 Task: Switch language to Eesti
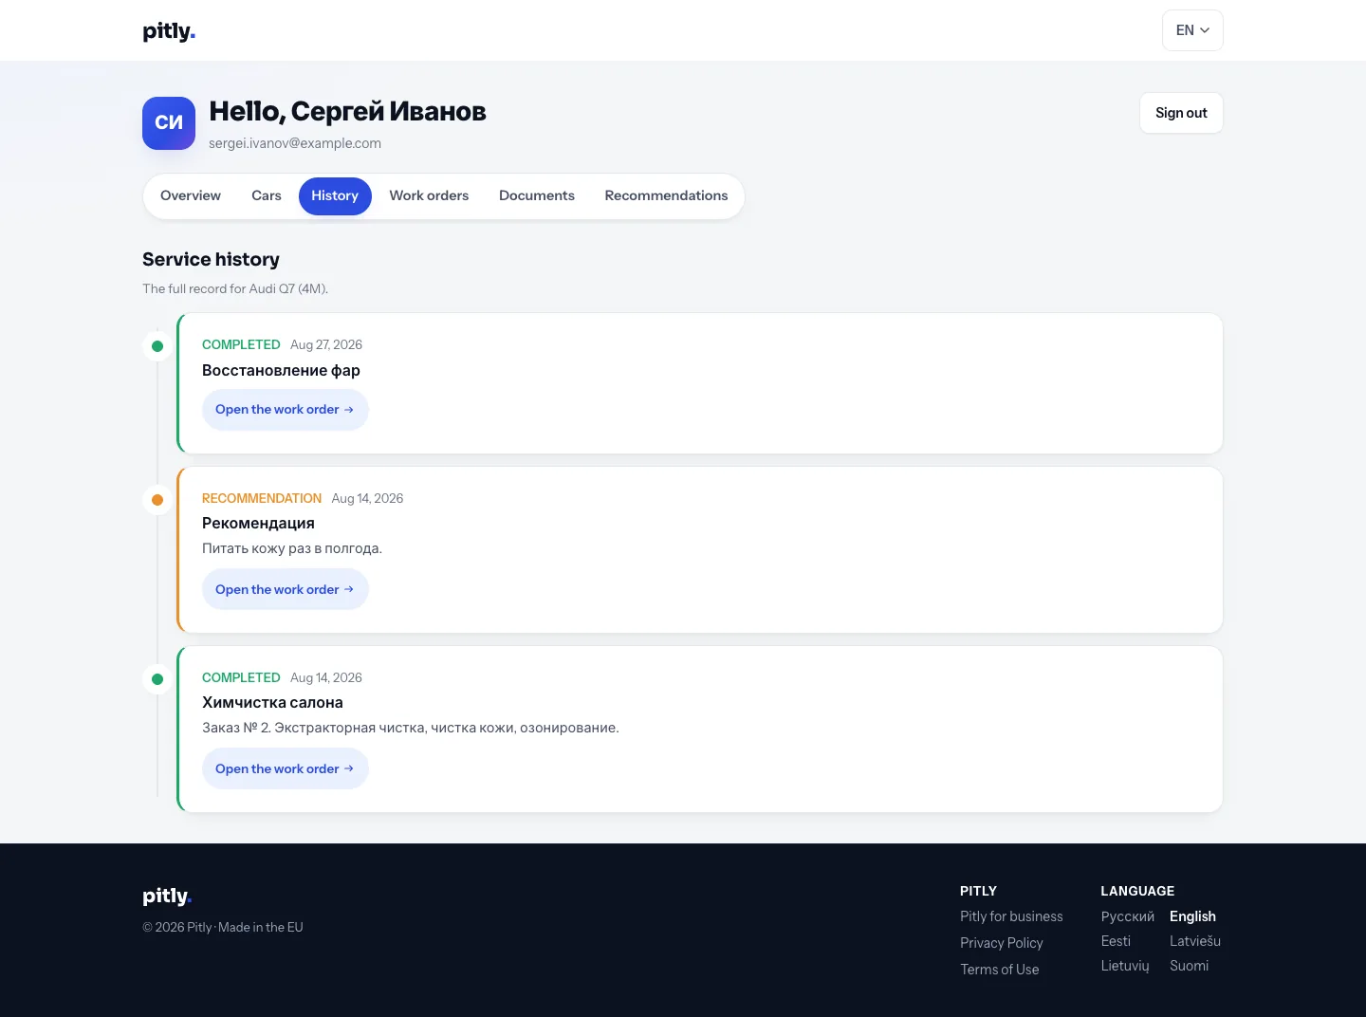1116,941
